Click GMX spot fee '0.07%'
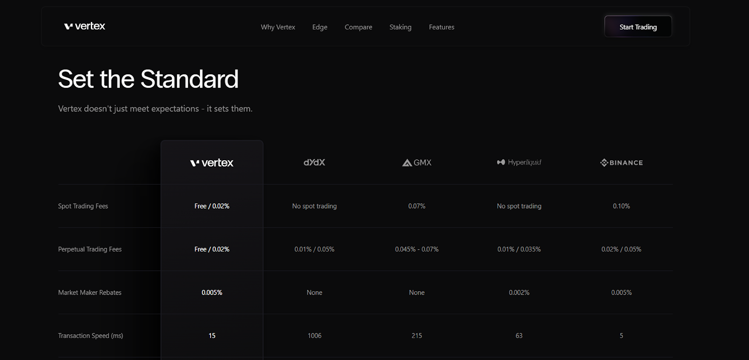749x360 pixels. [x=417, y=206]
